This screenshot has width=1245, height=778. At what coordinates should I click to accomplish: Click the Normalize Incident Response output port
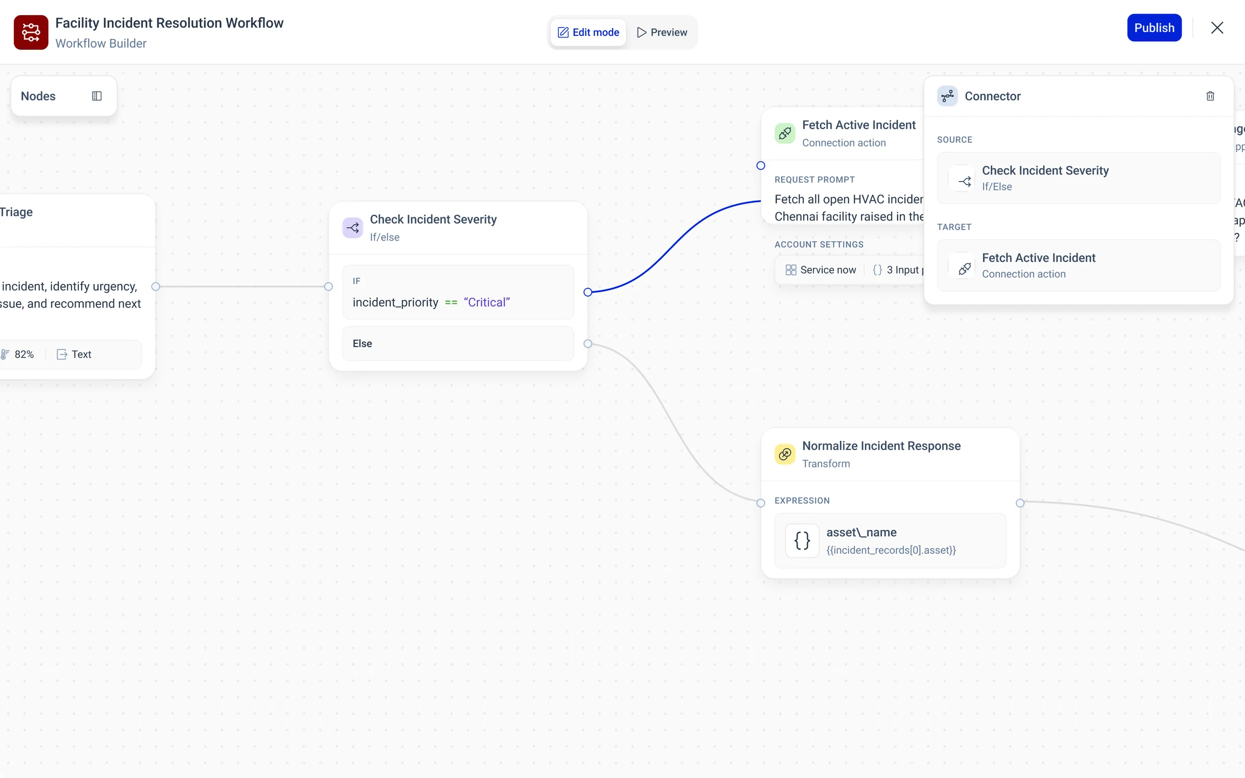[x=1020, y=503]
